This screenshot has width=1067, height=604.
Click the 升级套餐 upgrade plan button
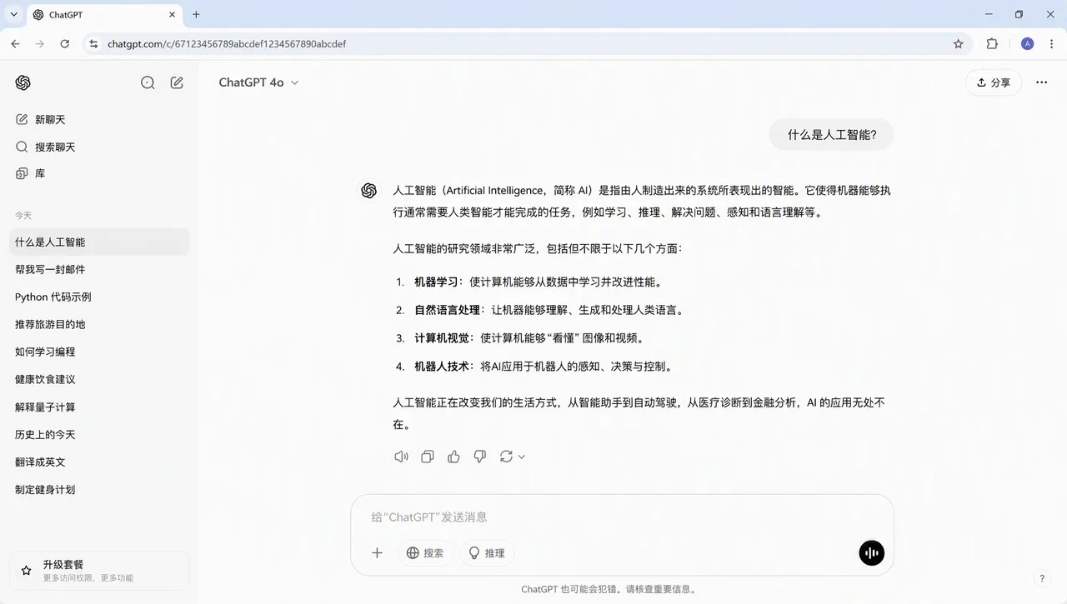point(99,571)
